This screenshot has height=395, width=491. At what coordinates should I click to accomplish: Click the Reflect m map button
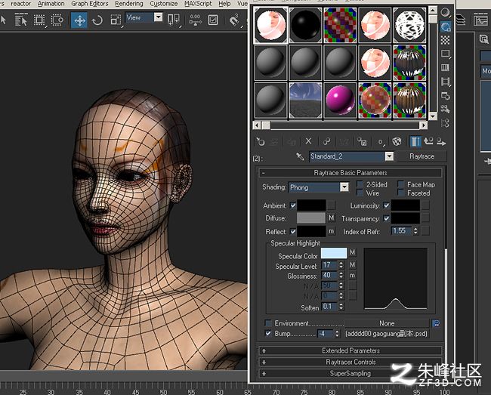pos(332,231)
